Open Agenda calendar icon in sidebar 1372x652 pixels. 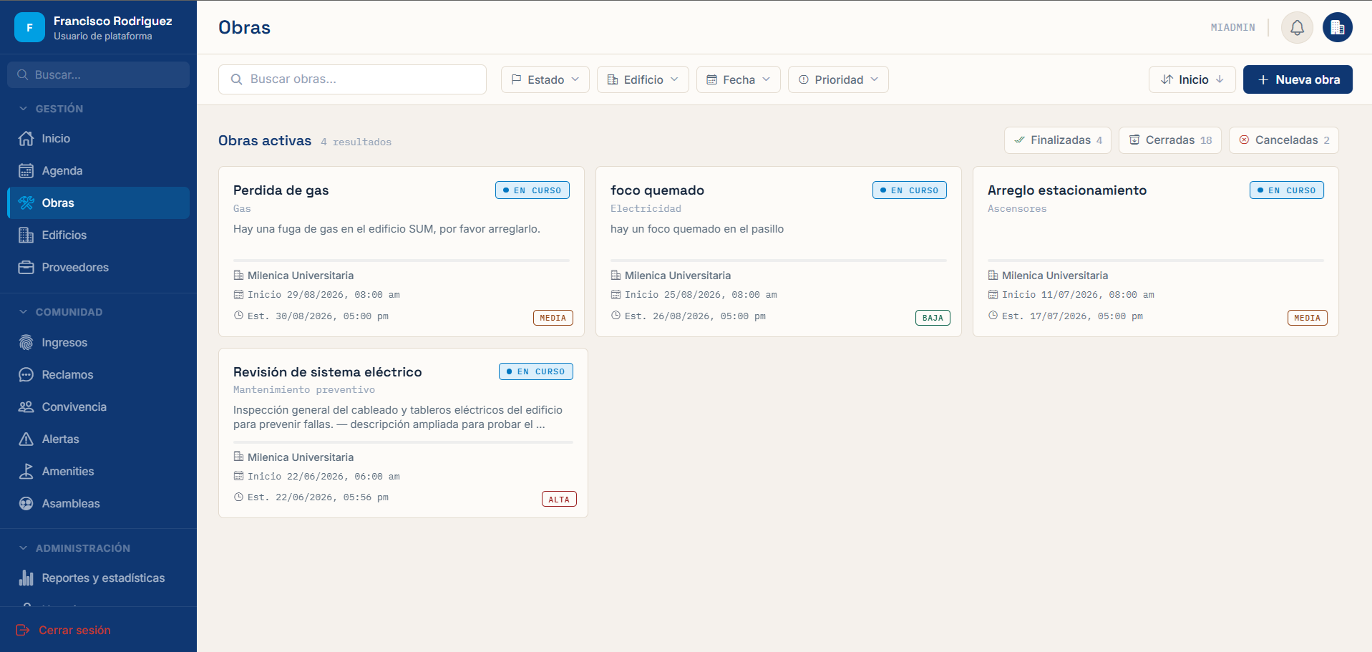[26, 170]
